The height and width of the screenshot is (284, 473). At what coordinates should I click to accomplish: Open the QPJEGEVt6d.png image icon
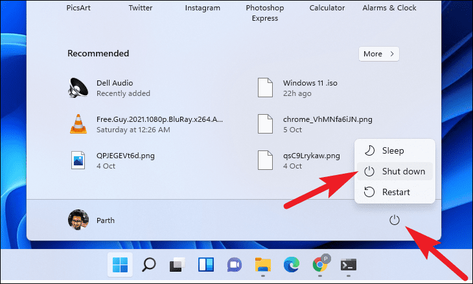78,160
